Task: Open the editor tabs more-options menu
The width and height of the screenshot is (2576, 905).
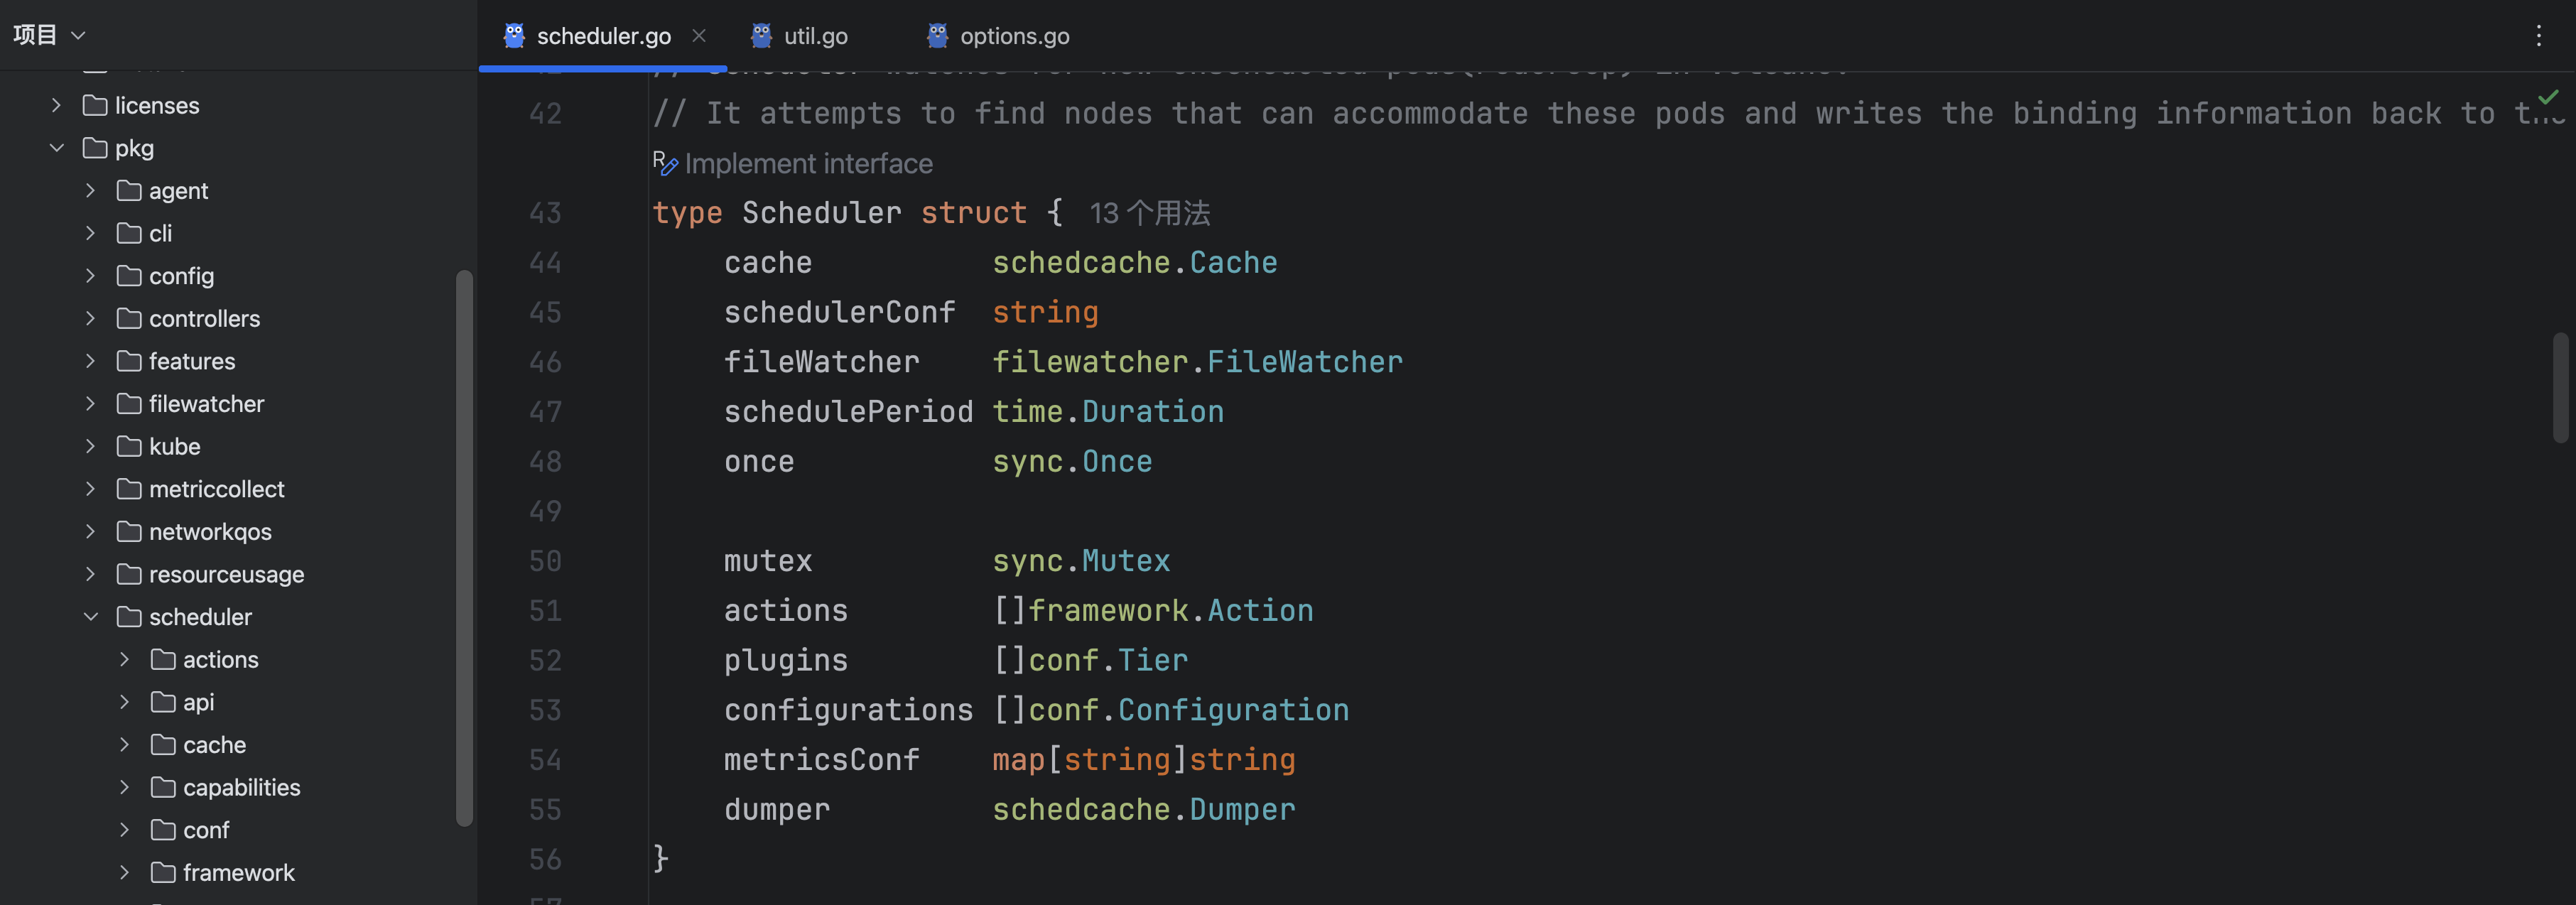Action: point(2538,36)
